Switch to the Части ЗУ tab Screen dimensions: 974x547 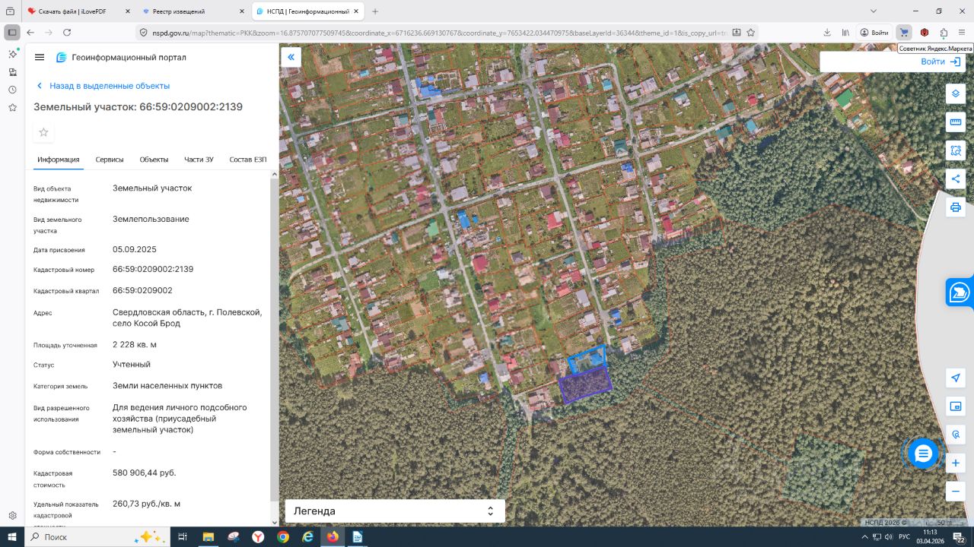tap(199, 160)
